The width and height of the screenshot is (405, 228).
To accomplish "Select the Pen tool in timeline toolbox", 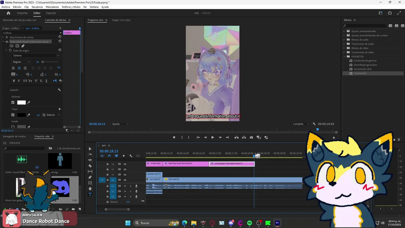I will (90, 177).
